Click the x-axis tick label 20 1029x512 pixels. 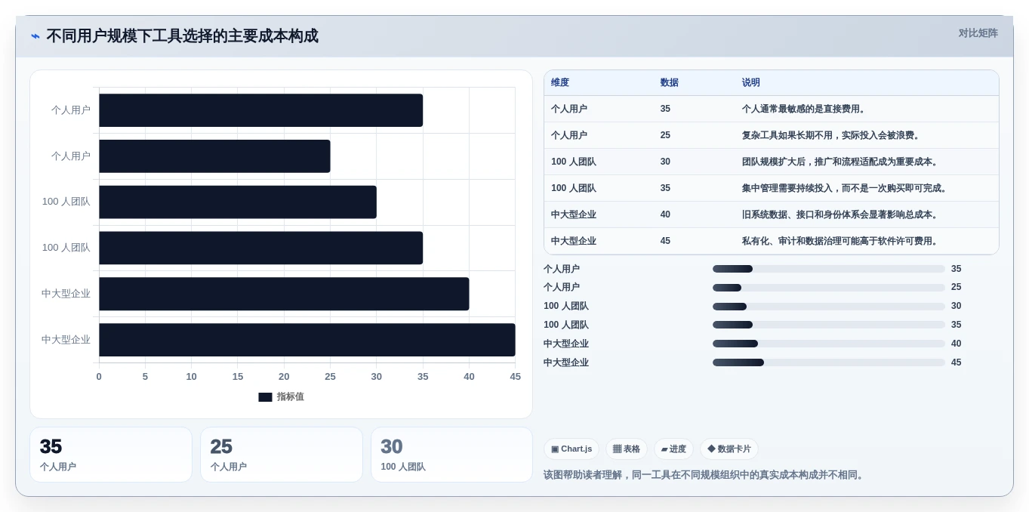point(284,377)
